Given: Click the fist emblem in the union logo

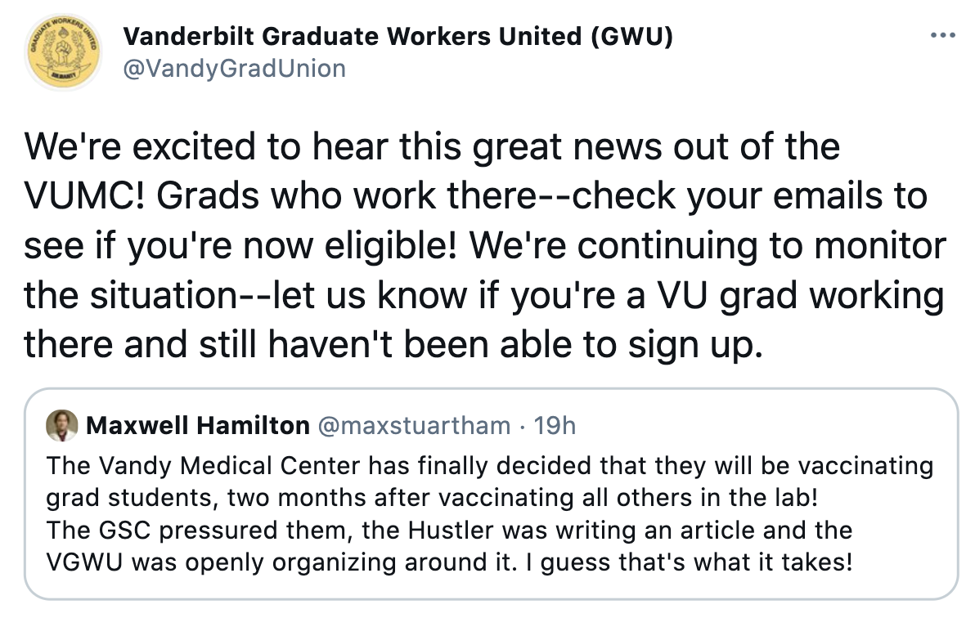Looking at the screenshot, I should click(x=64, y=49).
